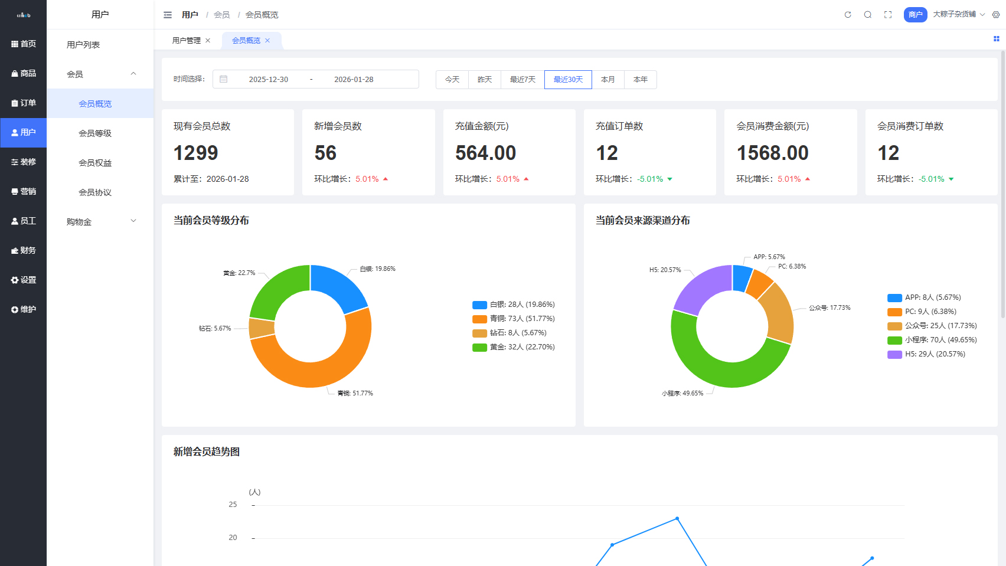
Task: Go to 首页 in the main sidebar
Action: coord(24,44)
